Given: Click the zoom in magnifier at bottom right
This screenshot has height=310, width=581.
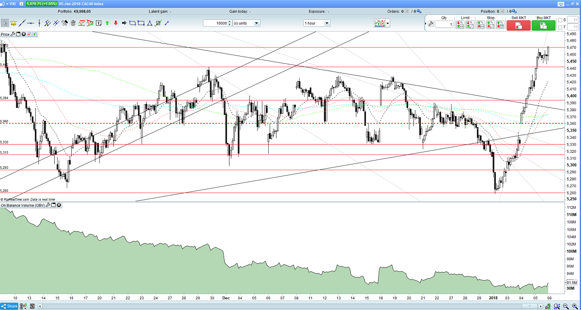Looking at the screenshot, I should point(575,306).
